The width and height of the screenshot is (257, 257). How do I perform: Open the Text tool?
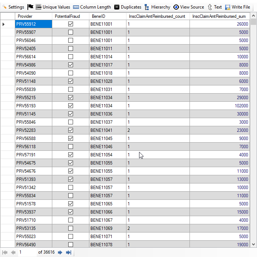click(x=214, y=7)
